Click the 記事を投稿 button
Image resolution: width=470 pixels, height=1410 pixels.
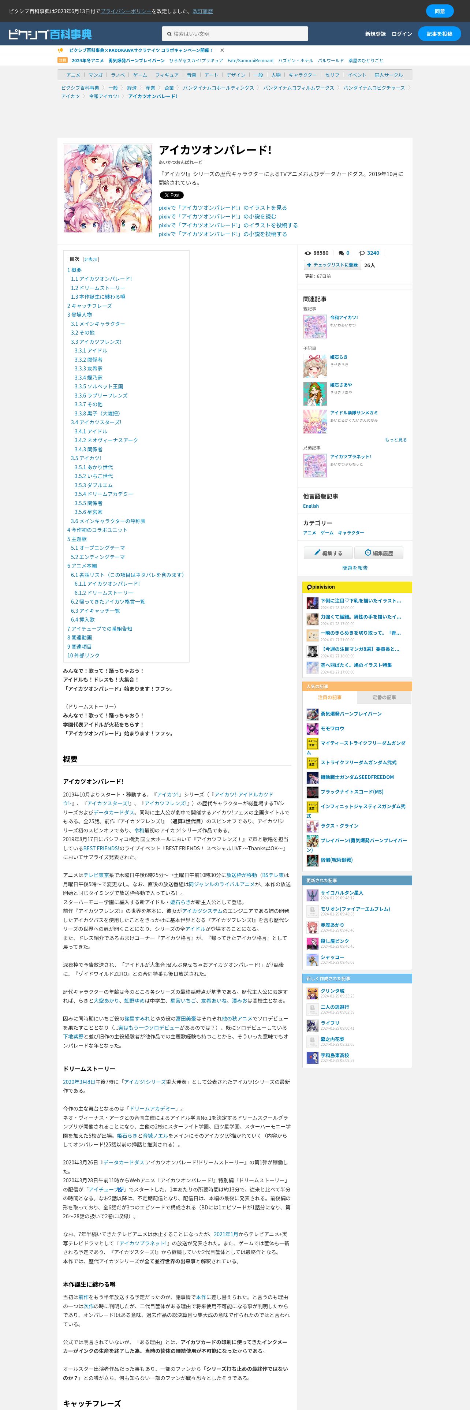[x=439, y=34]
